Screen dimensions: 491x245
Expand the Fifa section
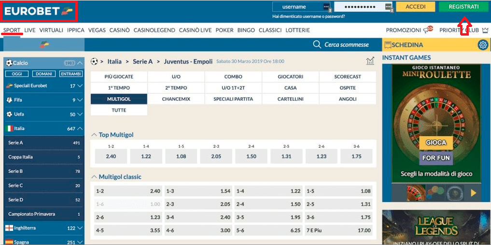click(x=80, y=100)
